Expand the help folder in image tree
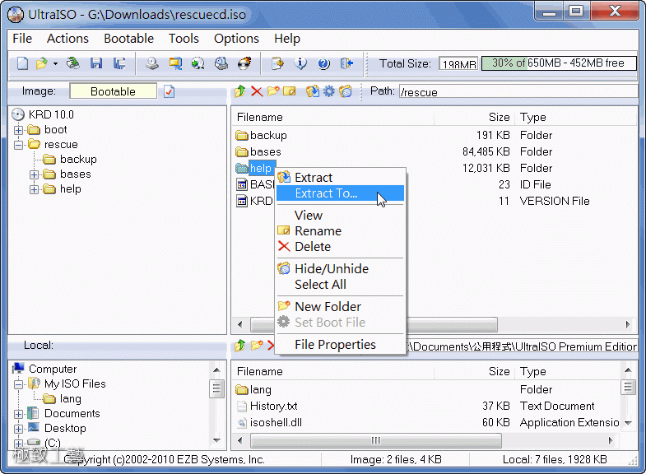Viewport: 646px width, 474px height. coord(34,189)
